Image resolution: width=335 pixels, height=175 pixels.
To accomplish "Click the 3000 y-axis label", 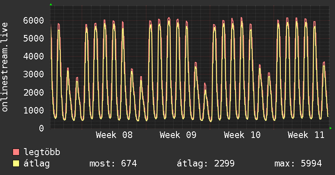I will point(34,74).
